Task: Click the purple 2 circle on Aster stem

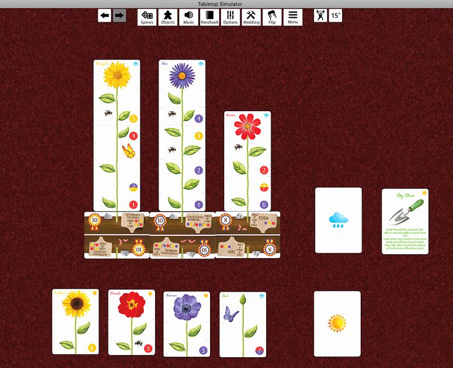Action: tap(199, 170)
